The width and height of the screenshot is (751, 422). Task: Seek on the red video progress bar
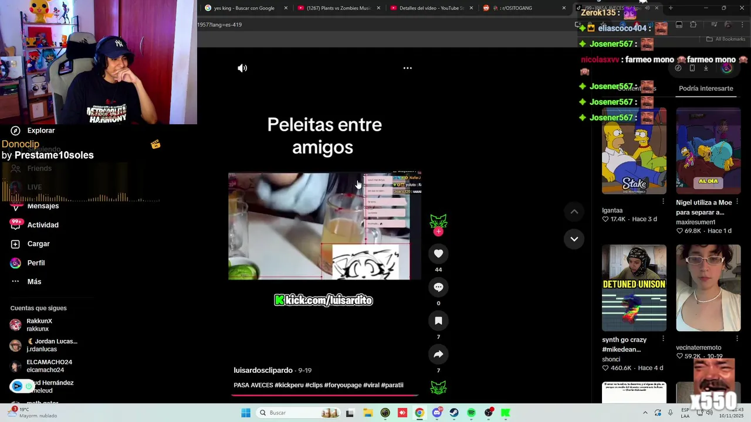coord(324,395)
